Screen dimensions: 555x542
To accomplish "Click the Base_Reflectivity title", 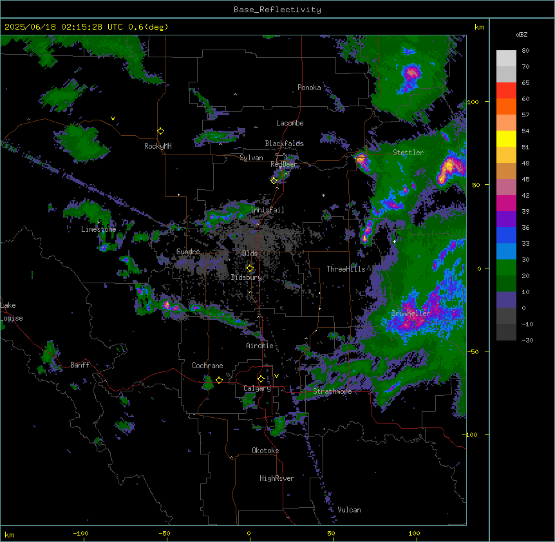I will click(277, 10).
